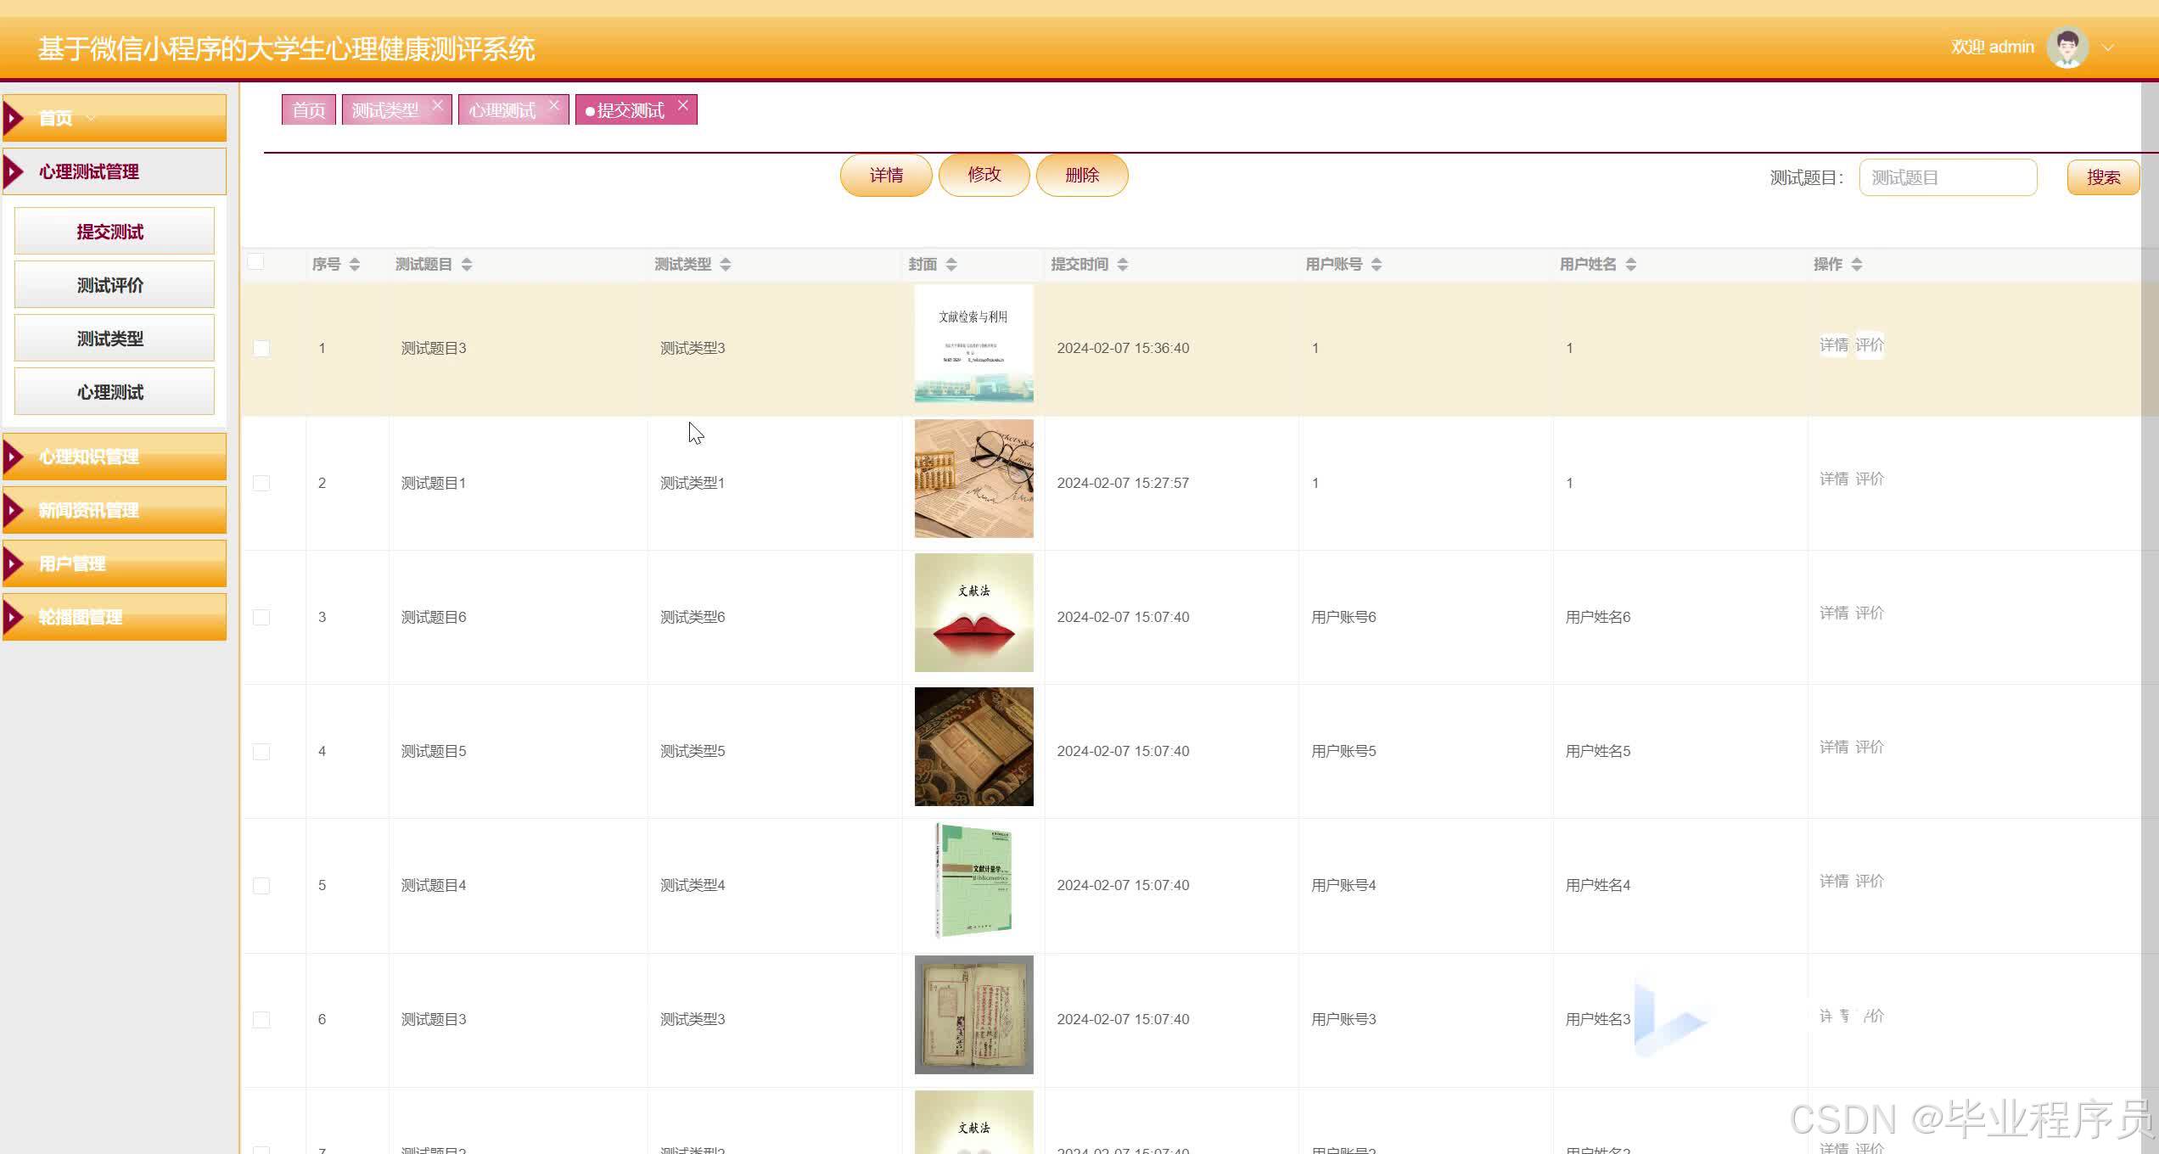The width and height of the screenshot is (2159, 1154).
Task: Open 心理测试 in the sidebar submenu
Action: [115, 391]
